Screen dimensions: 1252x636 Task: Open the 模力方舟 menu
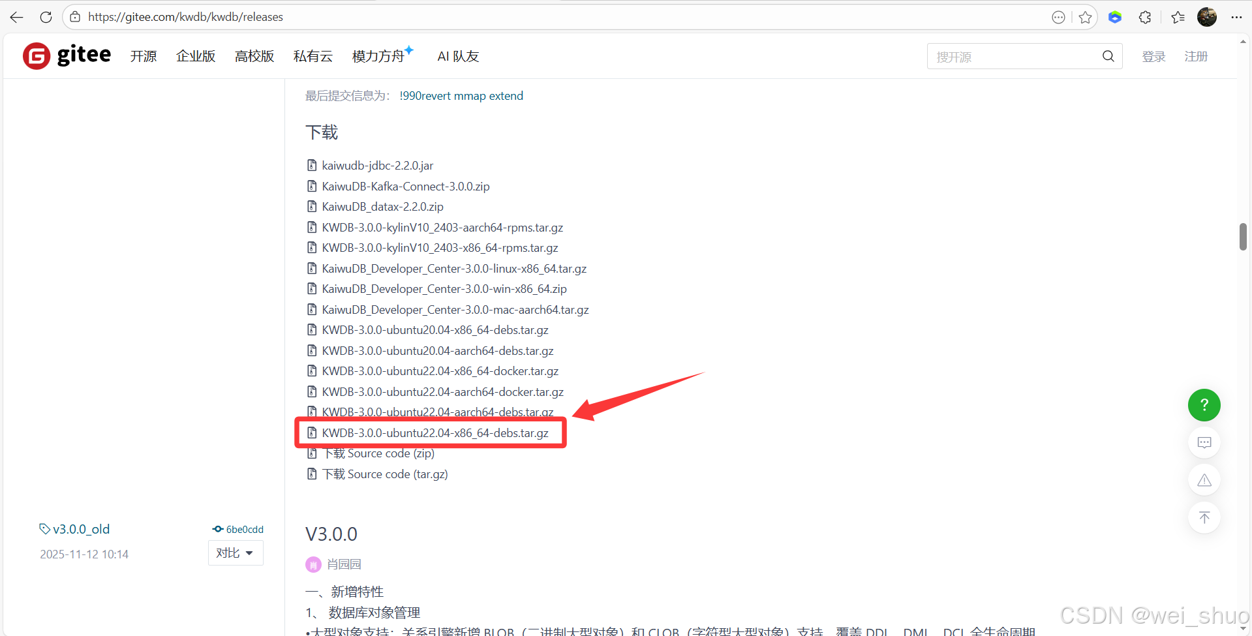coord(382,56)
